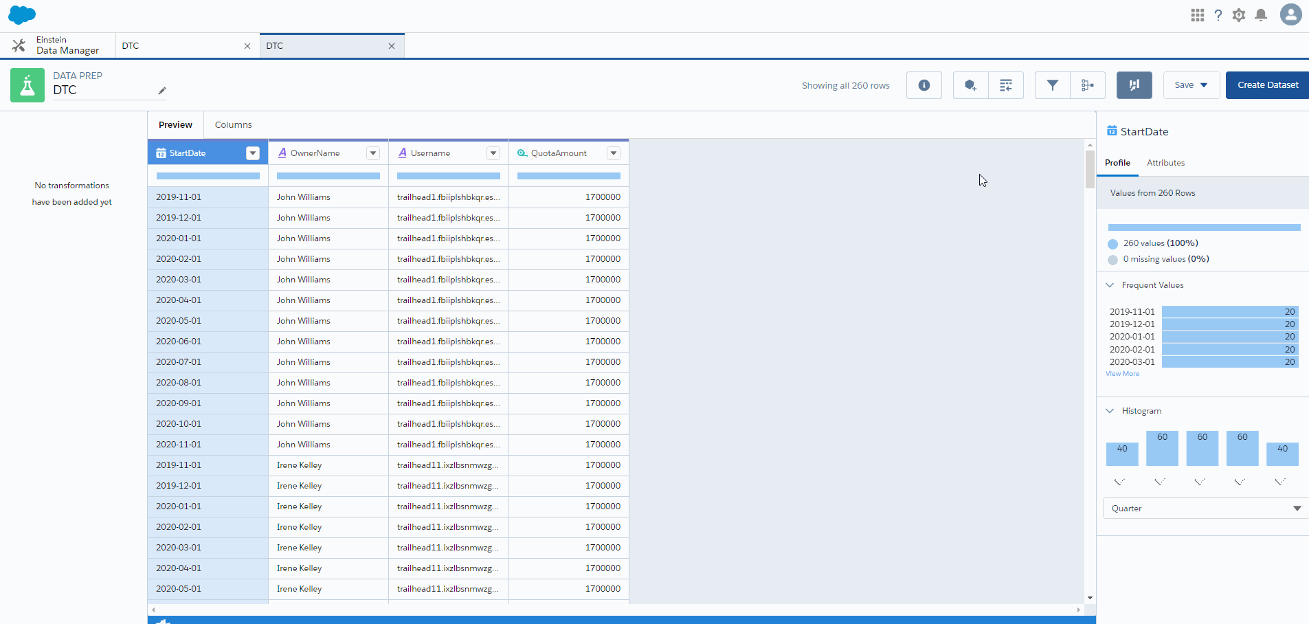The height and width of the screenshot is (624, 1309).
Task: Click the Filter funnel toolbar icon
Action: 1052,85
